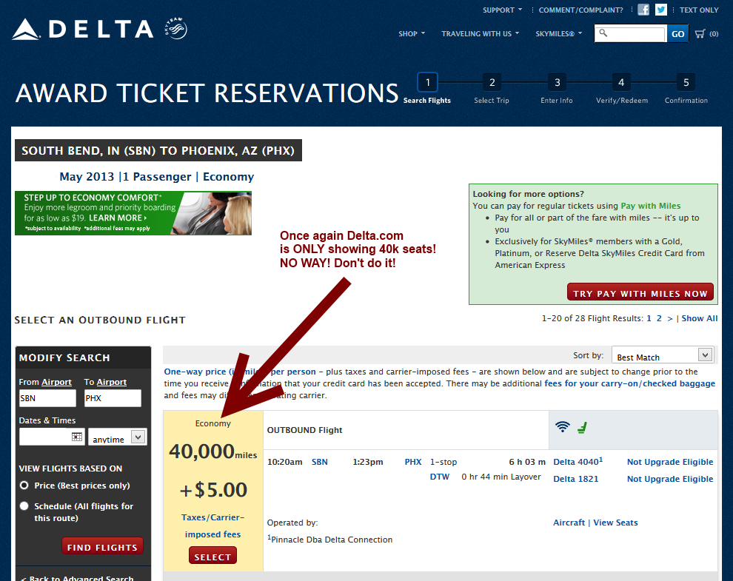733x581 pixels.
Task: Open the Shop menu
Action: [412, 33]
